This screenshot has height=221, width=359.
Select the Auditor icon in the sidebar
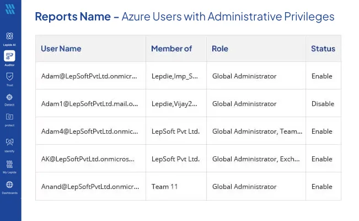(x=9, y=56)
